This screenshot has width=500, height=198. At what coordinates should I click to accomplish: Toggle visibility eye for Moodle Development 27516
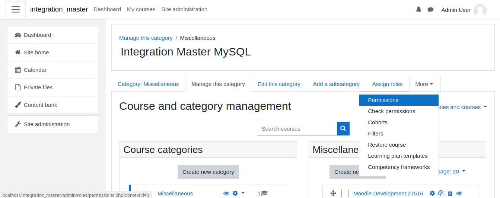459,194
